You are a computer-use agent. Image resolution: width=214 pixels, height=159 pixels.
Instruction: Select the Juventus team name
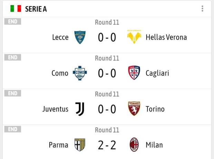[56, 109]
